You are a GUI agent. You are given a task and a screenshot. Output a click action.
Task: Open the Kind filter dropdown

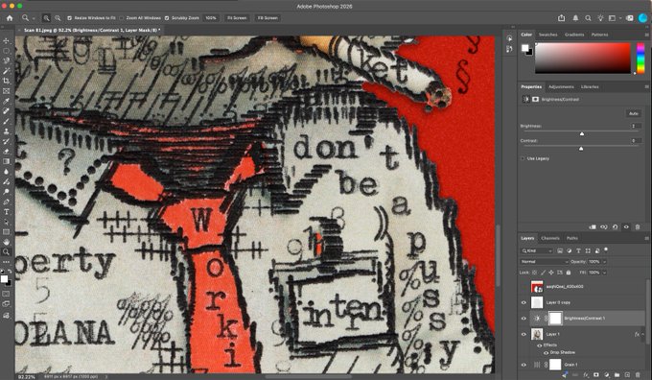pos(537,251)
